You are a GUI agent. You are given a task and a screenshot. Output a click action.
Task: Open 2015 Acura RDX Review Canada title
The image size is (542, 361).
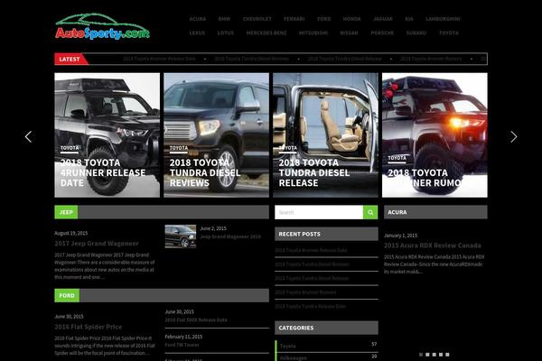point(433,245)
